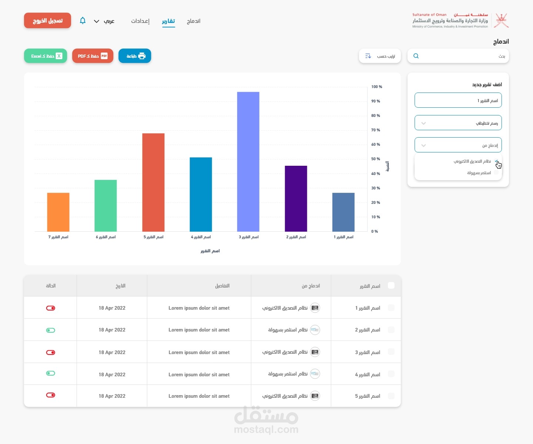The width and height of the screenshot is (533, 444).
Task: Click the system icon in report 5 row
Action: click(x=315, y=396)
